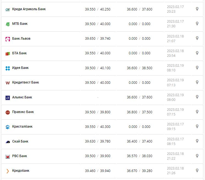Select the Идея Банк bank name
Screen dimensions: 205x180
20,68
